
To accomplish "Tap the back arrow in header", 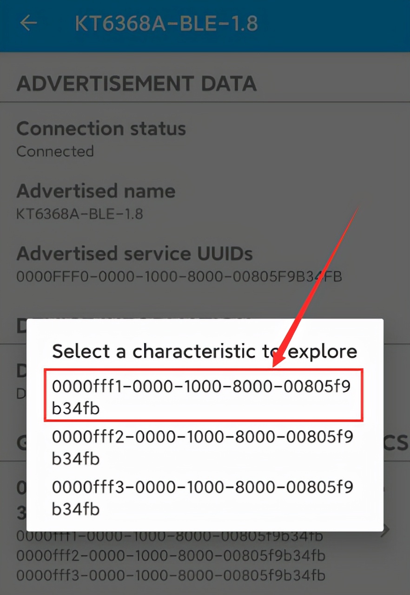I will 28,23.
